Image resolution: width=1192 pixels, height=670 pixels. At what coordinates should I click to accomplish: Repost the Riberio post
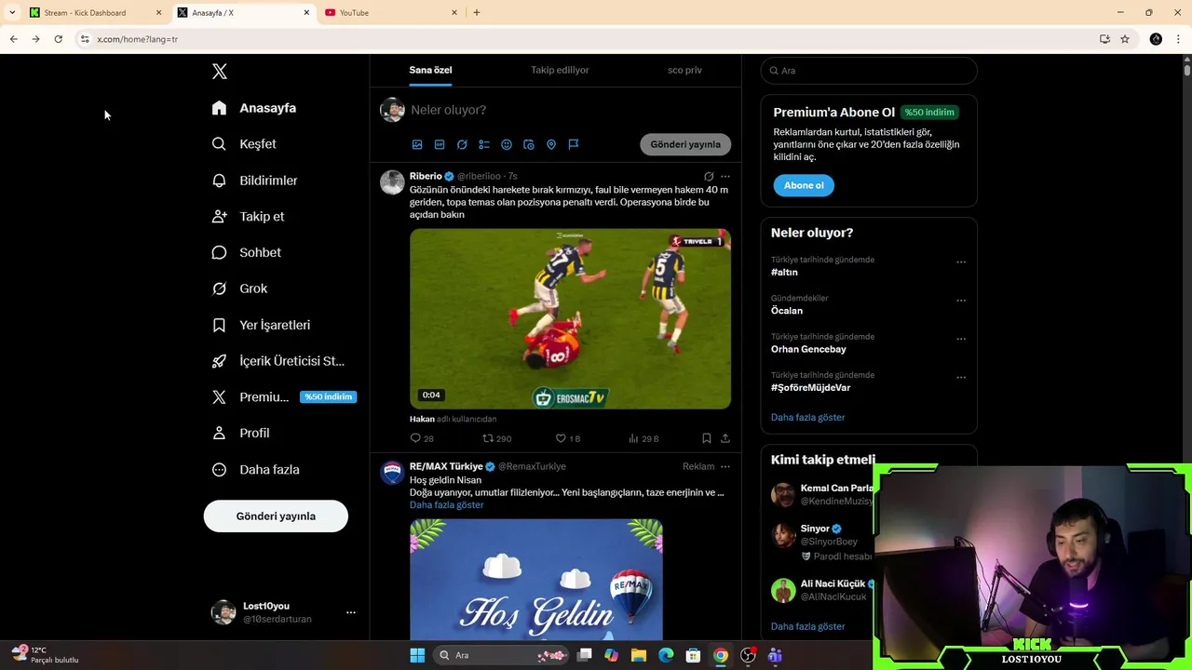click(496, 438)
